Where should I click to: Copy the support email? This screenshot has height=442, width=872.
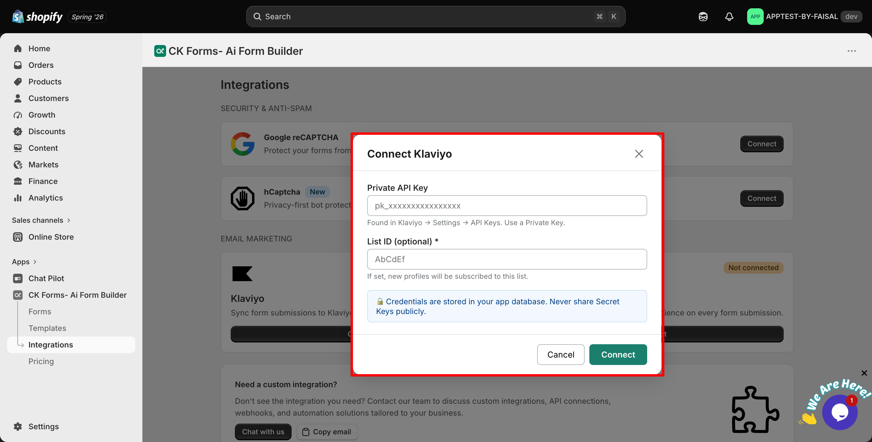[327, 432]
